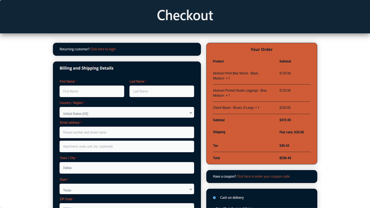Click the order total amount $530.43
The width and height of the screenshot is (370, 208).
(x=285, y=158)
